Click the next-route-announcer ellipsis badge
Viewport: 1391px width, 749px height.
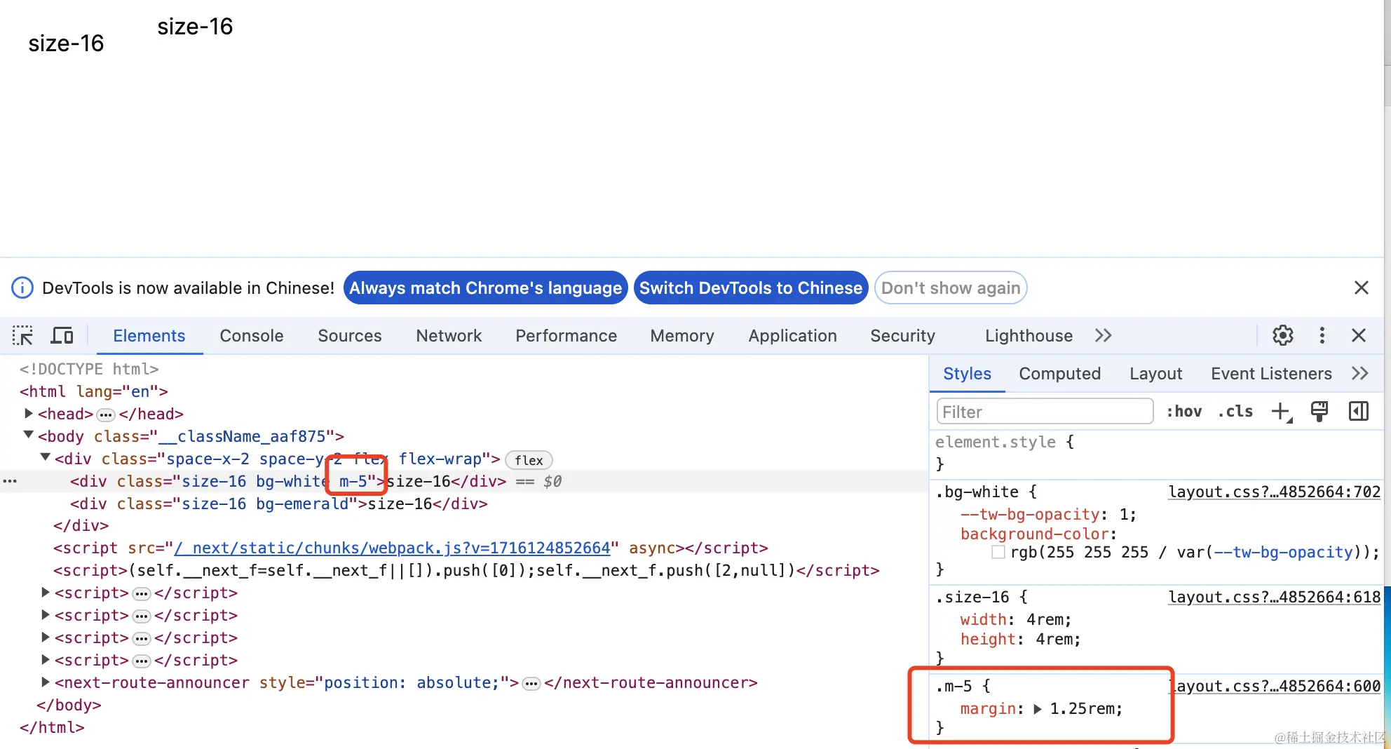531,683
